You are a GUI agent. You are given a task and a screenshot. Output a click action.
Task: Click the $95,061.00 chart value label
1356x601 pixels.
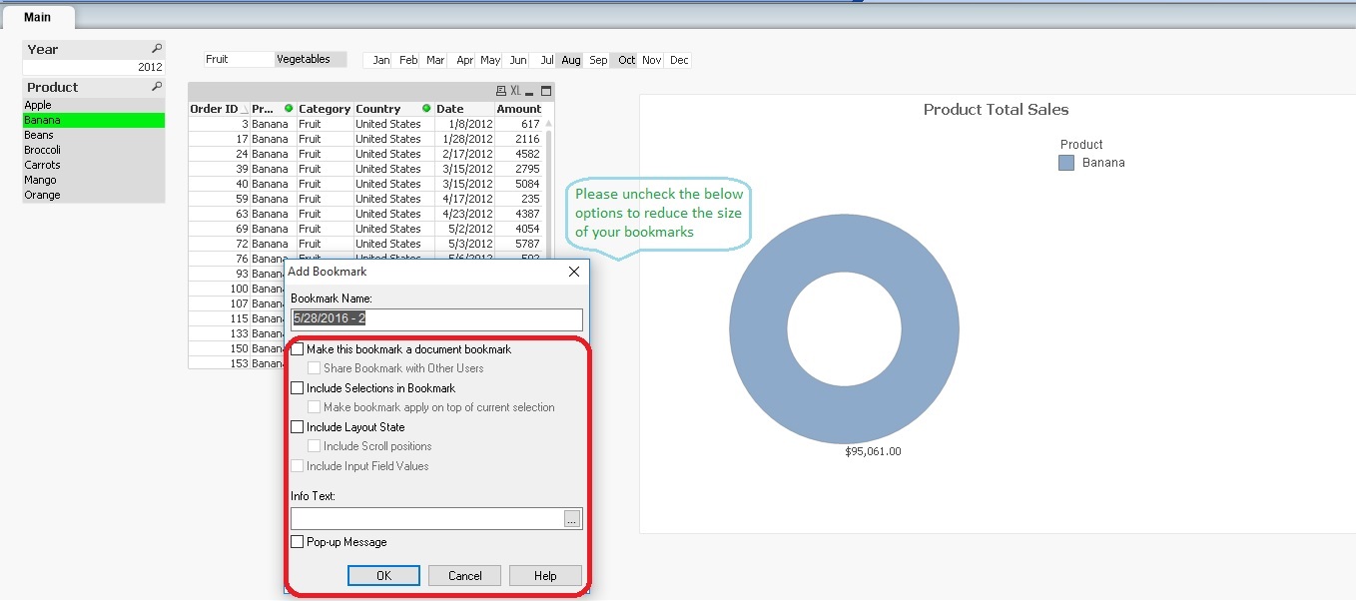click(873, 451)
